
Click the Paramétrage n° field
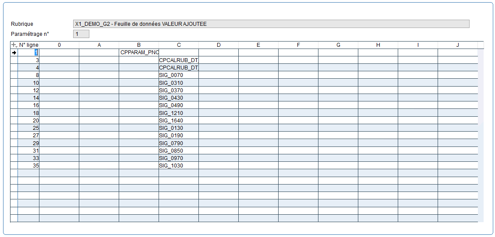coord(81,34)
